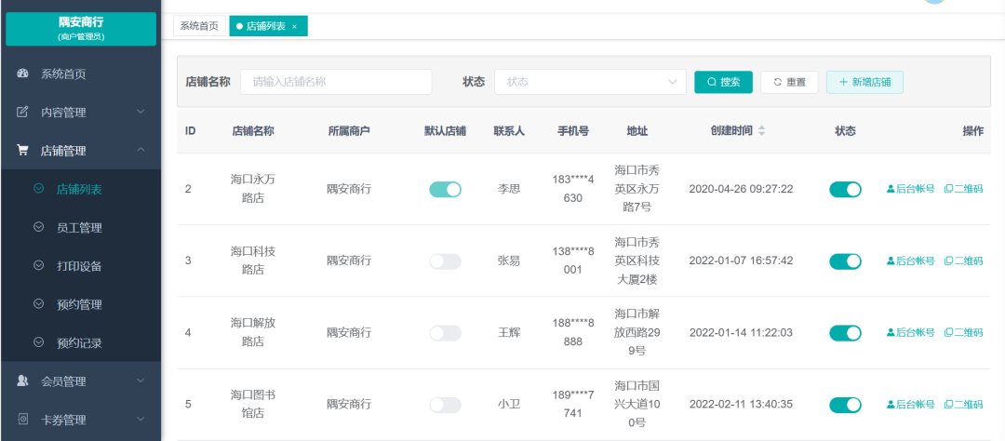Click the 卡券管理 coupon icon in sidebar
Viewport: 1005px width, 441px height.
pyautogui.click(x=23, y=420)
